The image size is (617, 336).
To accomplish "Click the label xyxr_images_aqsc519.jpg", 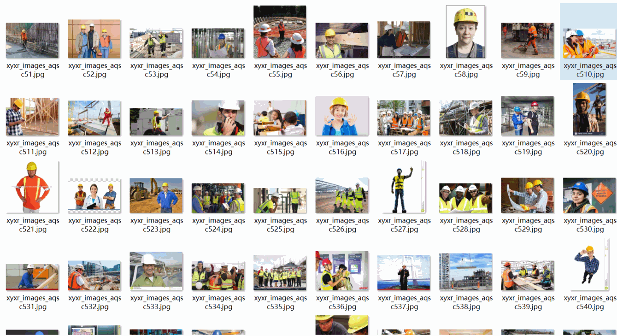I will click(x=528, y=147).
